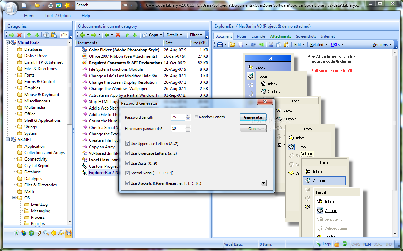
Task: Click the save floppy icon in editor toolbar
Action: click(241, 45)
